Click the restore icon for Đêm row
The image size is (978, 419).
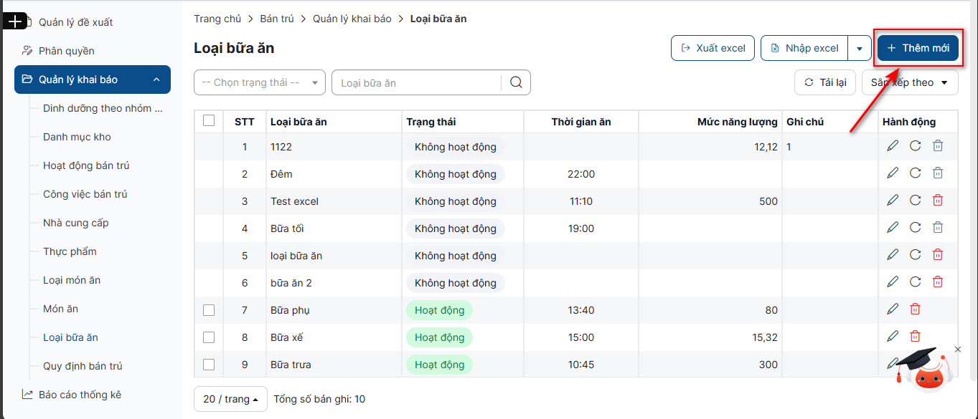(x=915, y=173)
